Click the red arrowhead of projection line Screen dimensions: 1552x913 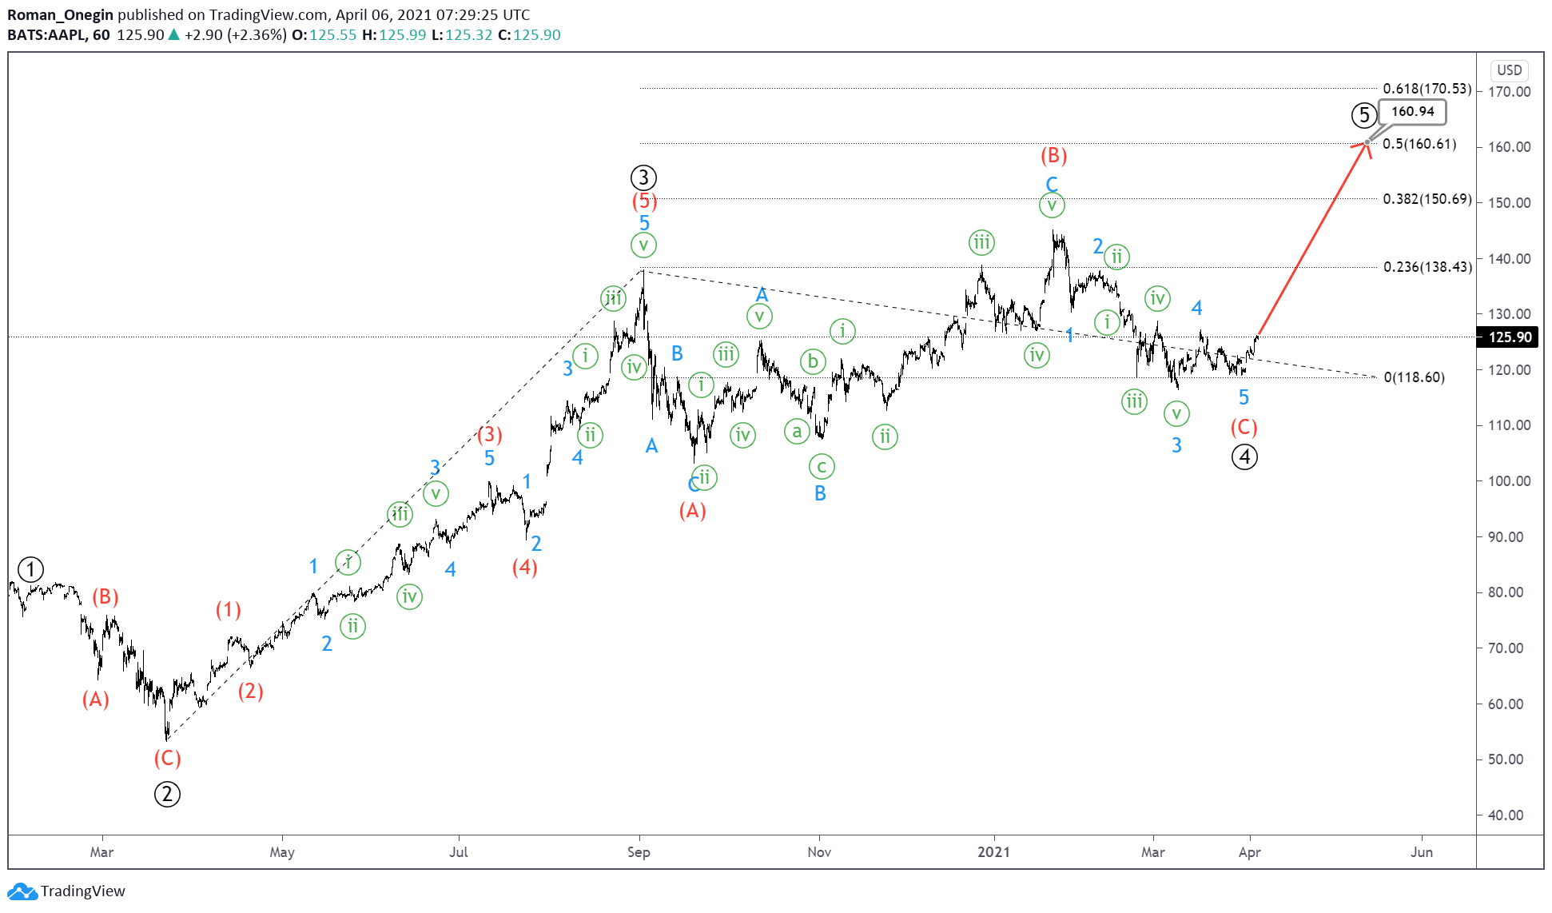[x=1365, y=146]
